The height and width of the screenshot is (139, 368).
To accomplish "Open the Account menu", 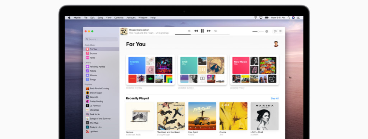I will (131, 18).
